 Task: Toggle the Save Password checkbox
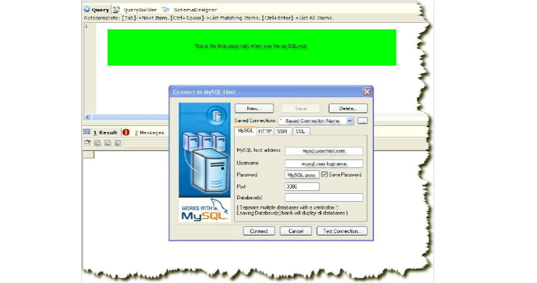[x=325, y=175]
